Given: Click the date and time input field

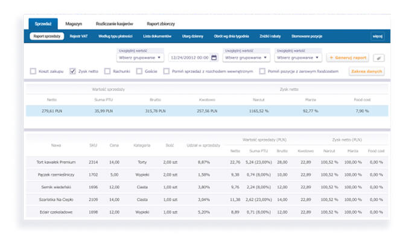Looking at the screenshot, I should click(x=191, y=58).
